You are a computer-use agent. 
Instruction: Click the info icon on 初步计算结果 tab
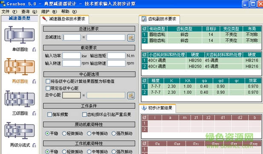coord(144,108)
